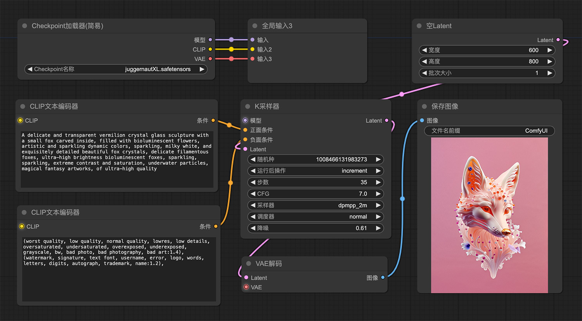Switch to the previous 调度器 with the left arrow

(253, 217)
